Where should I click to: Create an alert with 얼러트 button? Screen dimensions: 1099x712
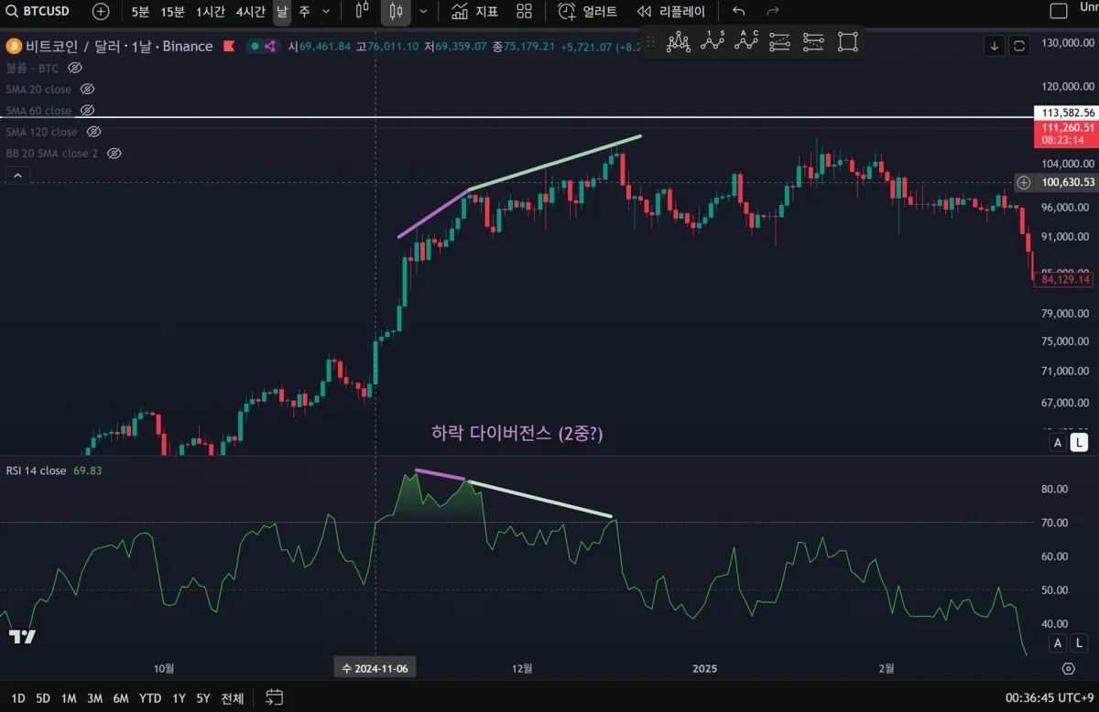click(588, 12)
